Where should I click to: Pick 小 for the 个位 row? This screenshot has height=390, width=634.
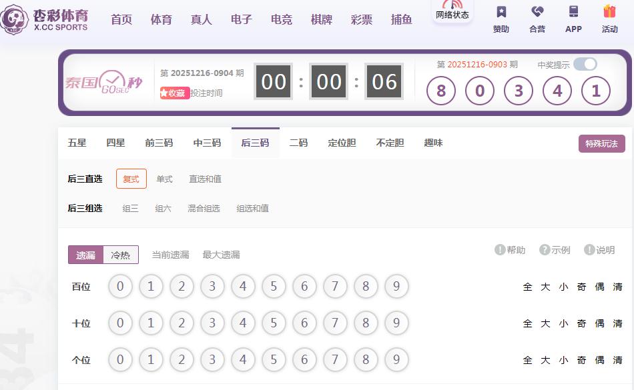(564, 360)
